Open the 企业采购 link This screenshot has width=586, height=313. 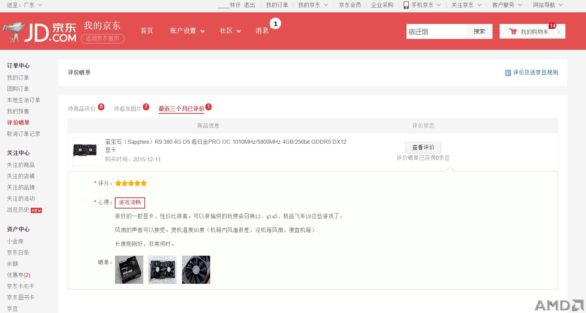pyautogui.click(x=382, y=5)
